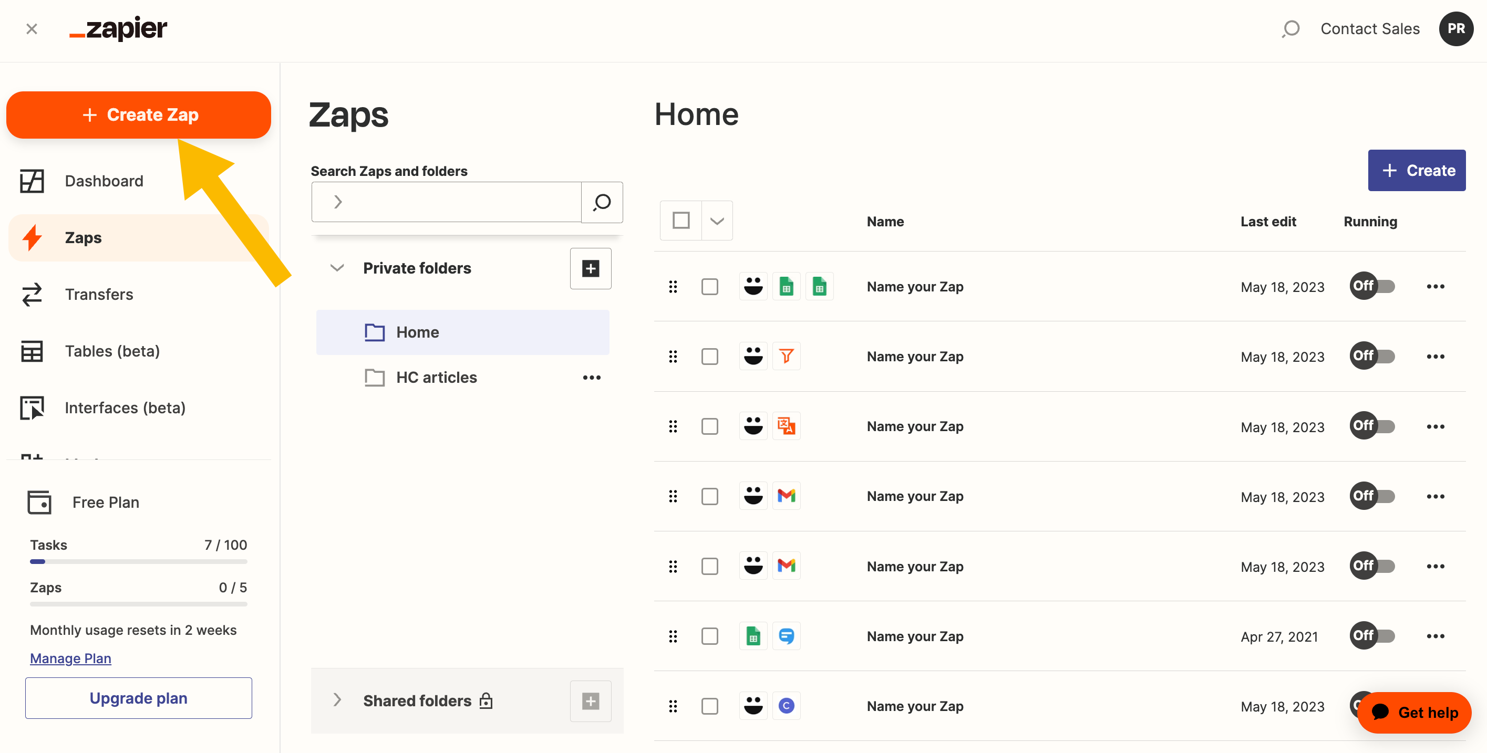
Task: Click the Upgrade plan button
Action: point(138,697)
